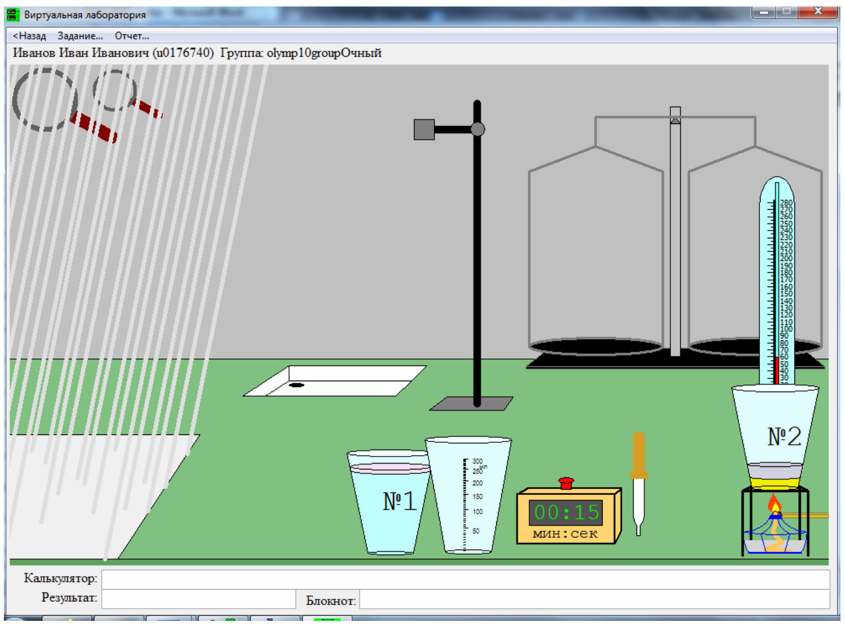845x628 pixels.
Task: Click the right pan of the balance scale
Action: tap(755, 347)
